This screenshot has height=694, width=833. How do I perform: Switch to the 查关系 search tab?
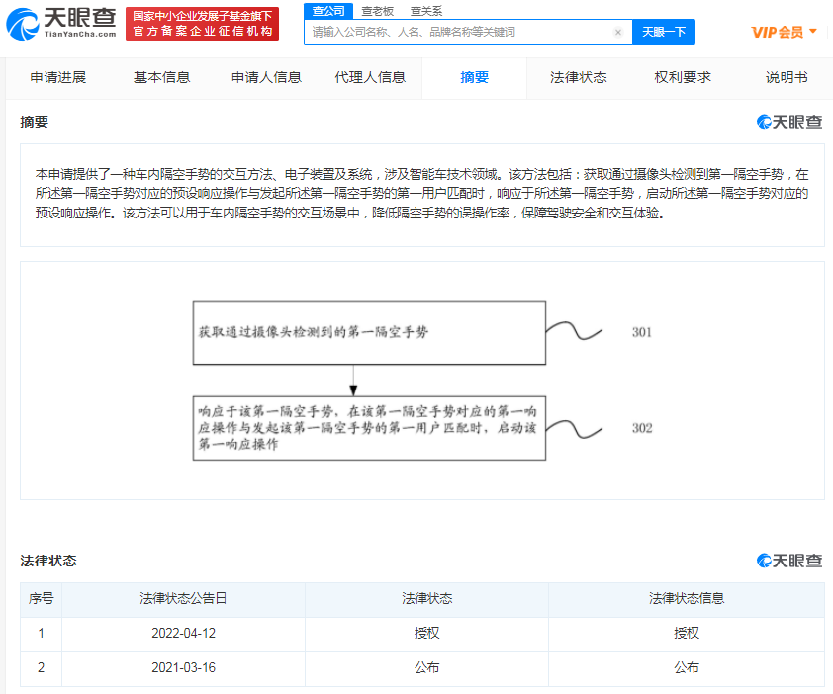click(x=426, y=11)
